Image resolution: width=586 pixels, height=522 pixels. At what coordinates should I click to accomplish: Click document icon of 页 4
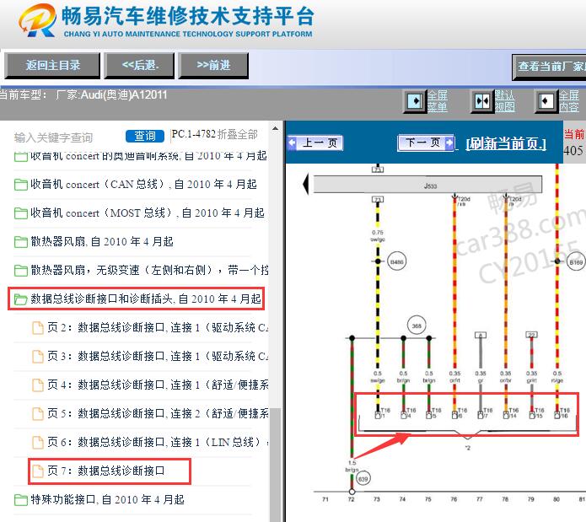pyautogui.click(x=38, y=385)
